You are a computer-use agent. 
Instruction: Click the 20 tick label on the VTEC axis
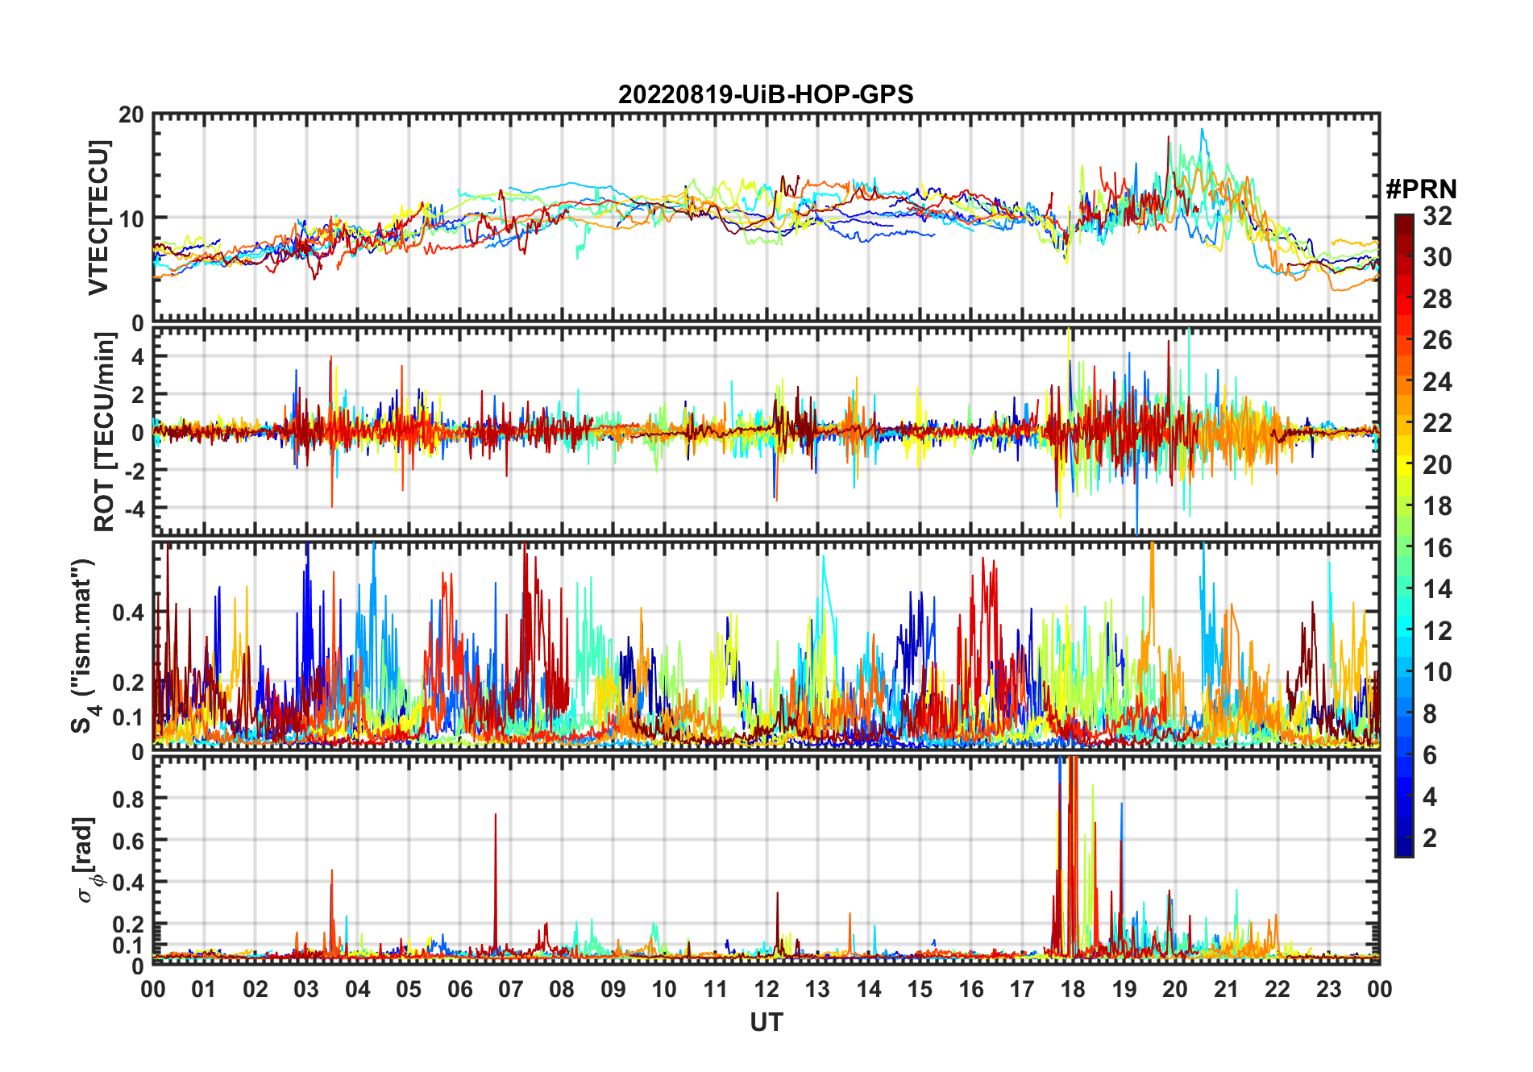tap(131, 115)
